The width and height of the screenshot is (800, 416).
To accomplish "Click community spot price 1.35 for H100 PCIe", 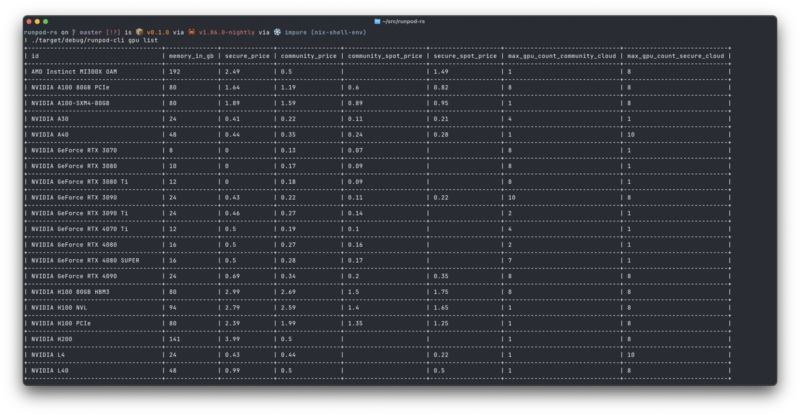I will point(355,323).
